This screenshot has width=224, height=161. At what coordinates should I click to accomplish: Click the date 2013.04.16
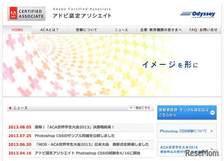[x=20, y=153]
